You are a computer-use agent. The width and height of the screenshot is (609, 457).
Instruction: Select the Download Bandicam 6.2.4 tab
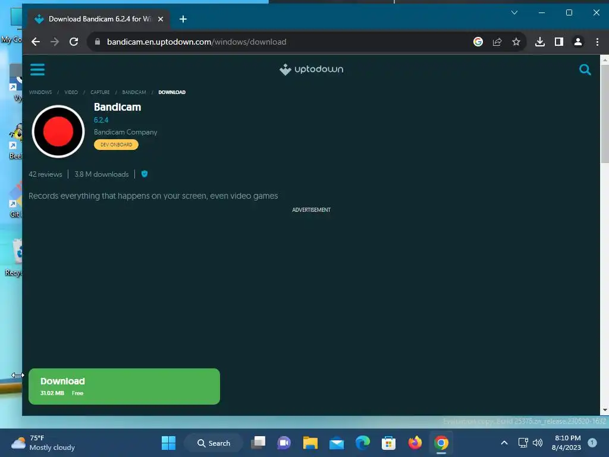click(99, 19)
